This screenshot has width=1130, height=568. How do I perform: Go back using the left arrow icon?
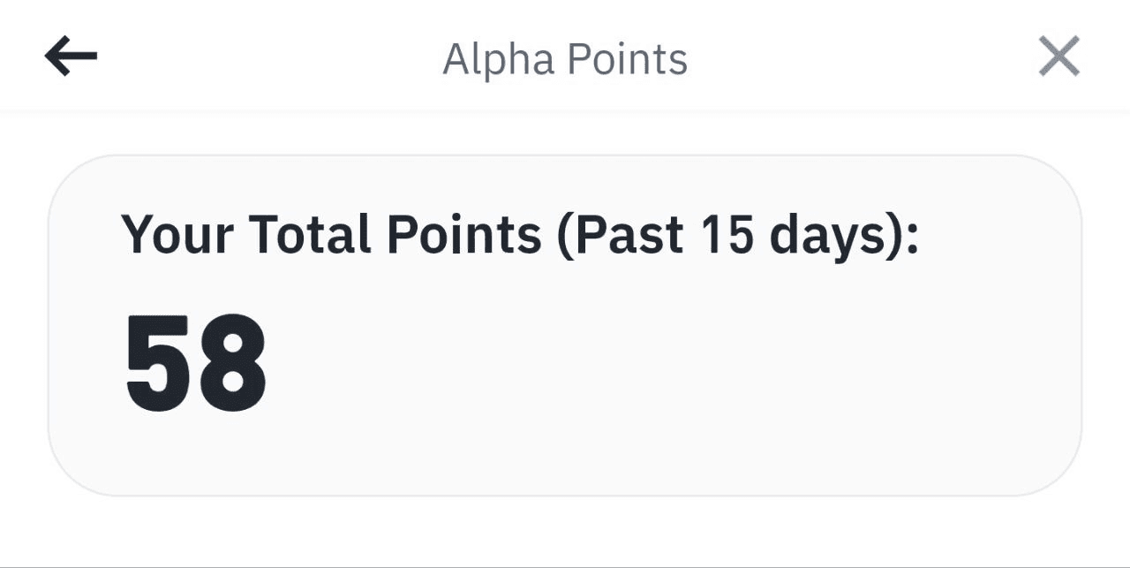pos(71,58)
